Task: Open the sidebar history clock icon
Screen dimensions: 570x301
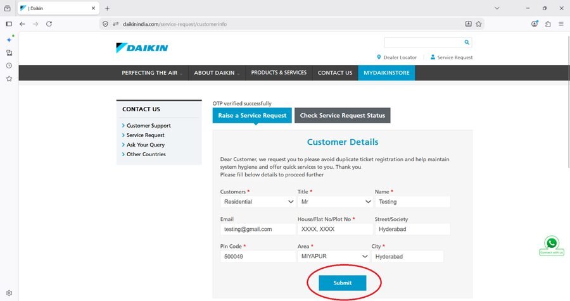Action: pyautogui.click(x=9, y=66)
